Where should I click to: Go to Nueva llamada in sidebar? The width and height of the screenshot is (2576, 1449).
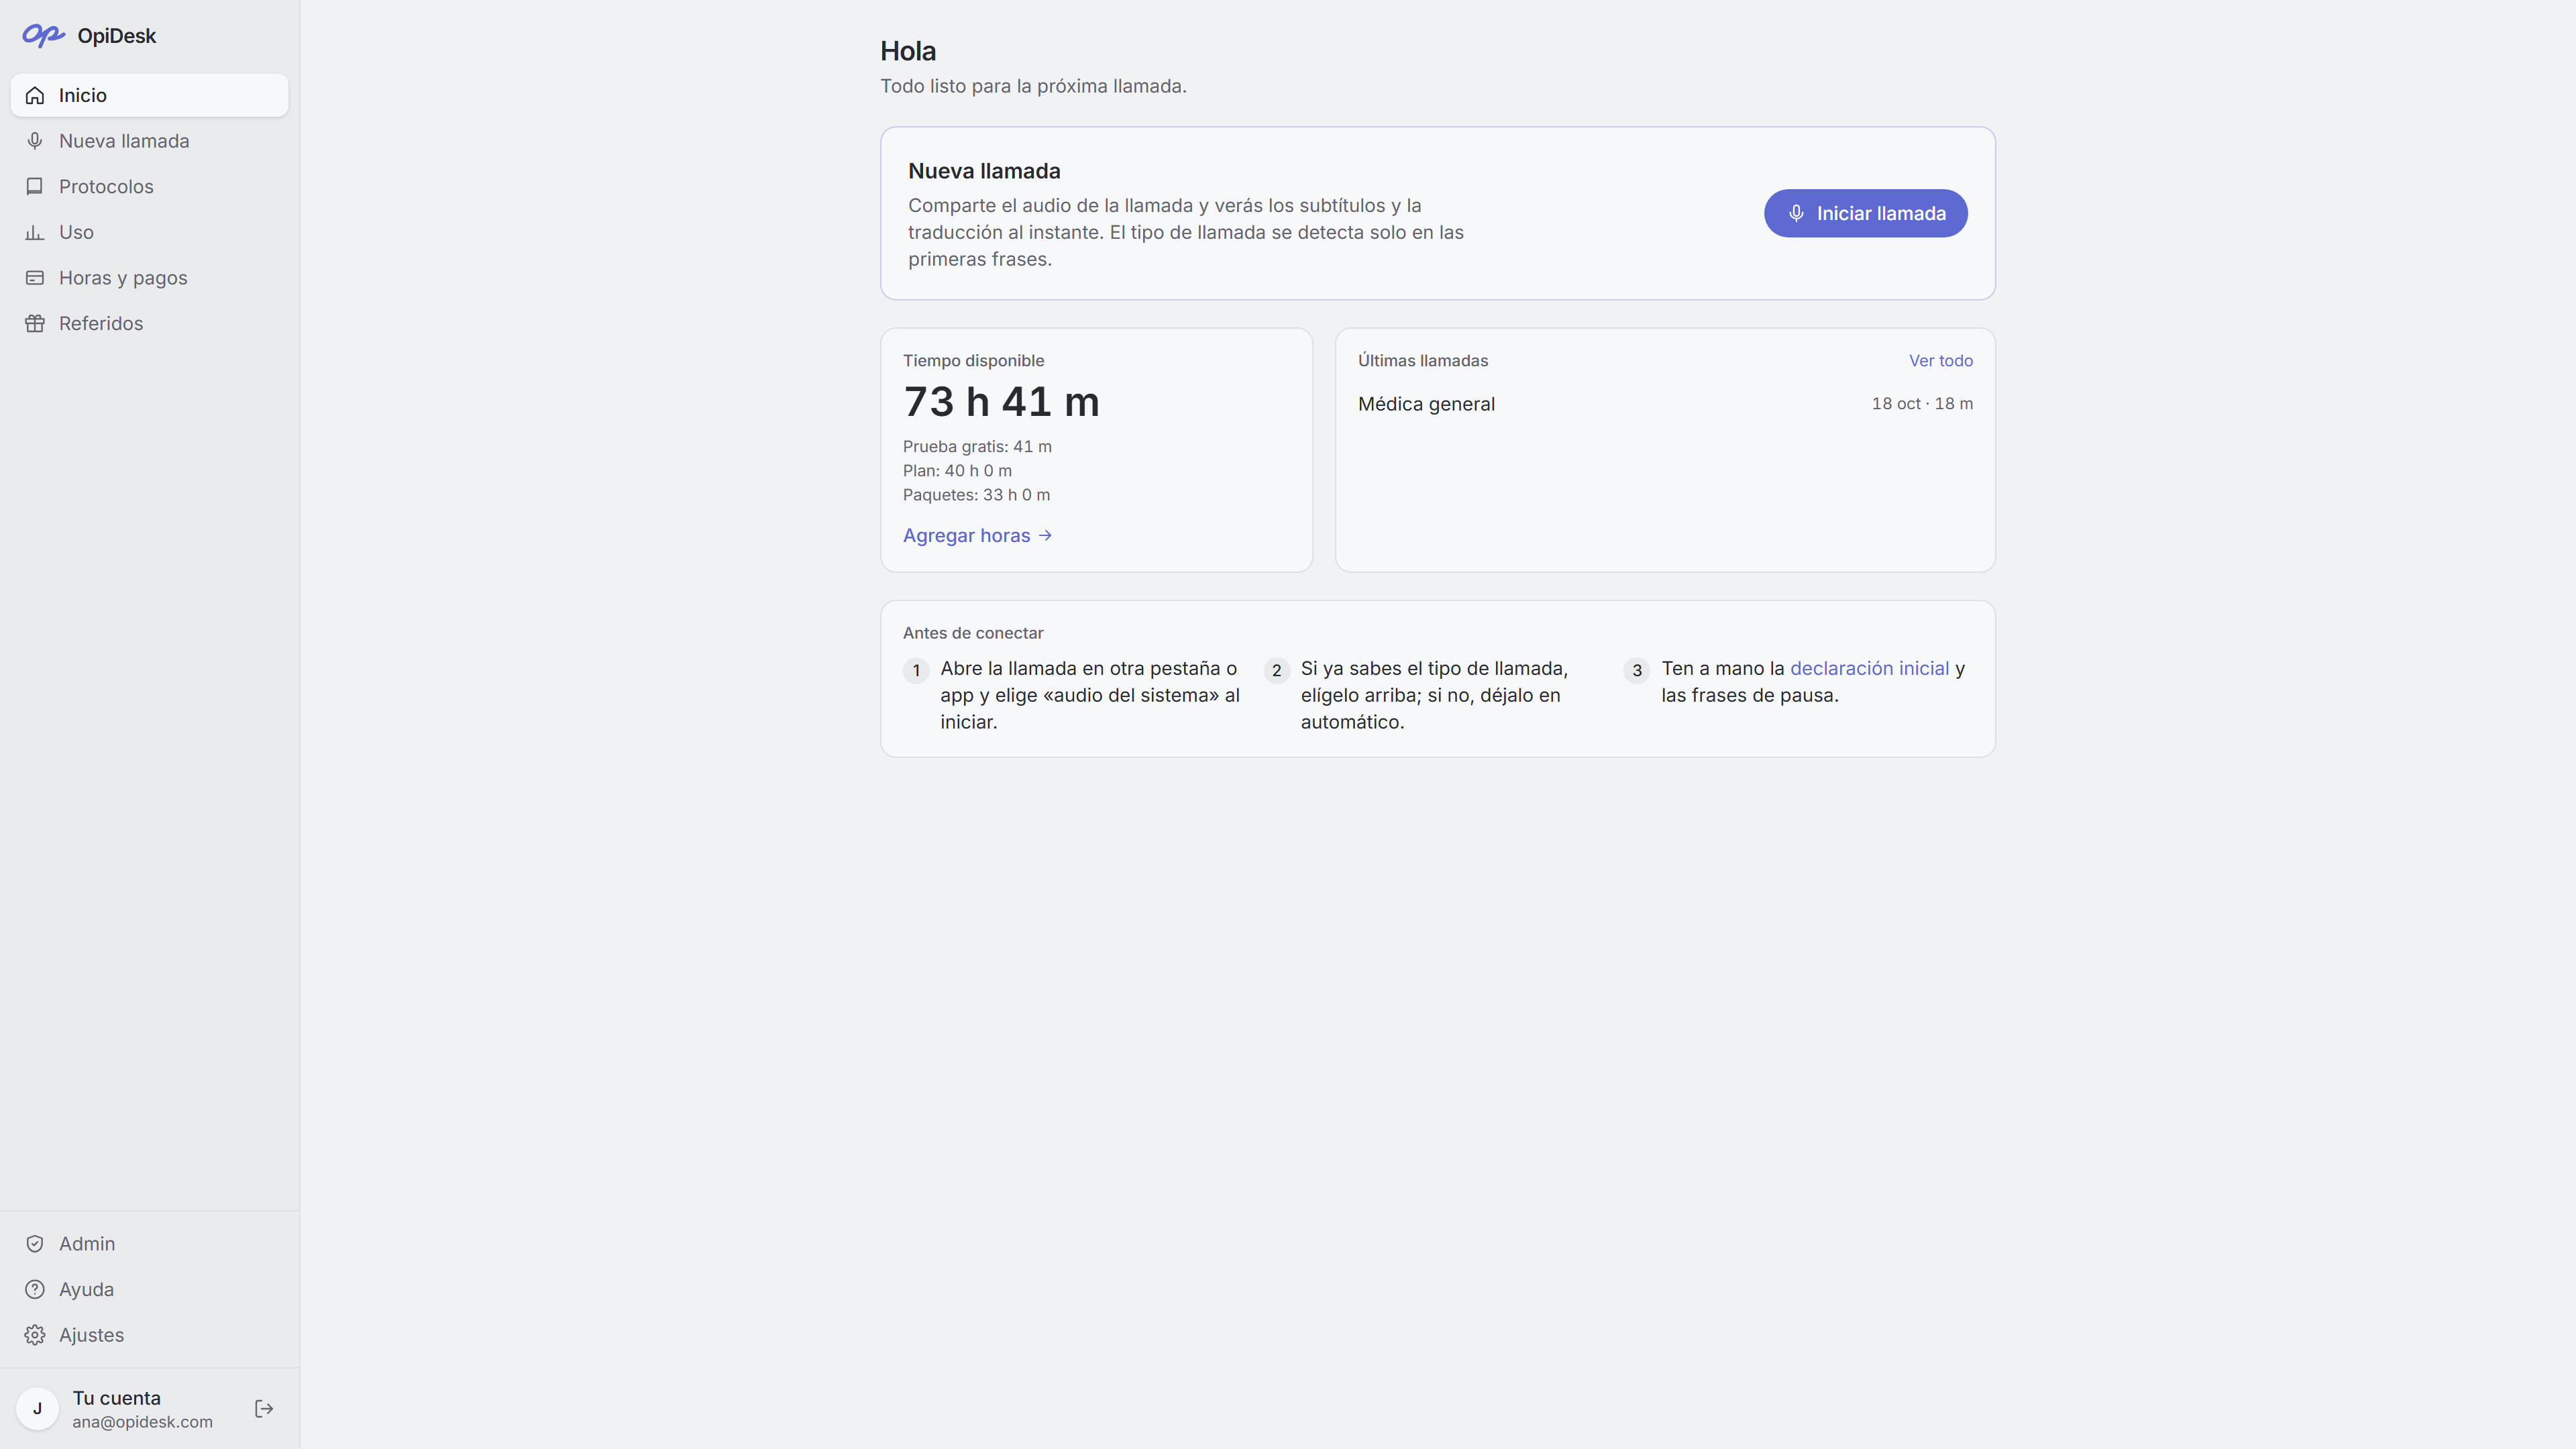(149, 141)
